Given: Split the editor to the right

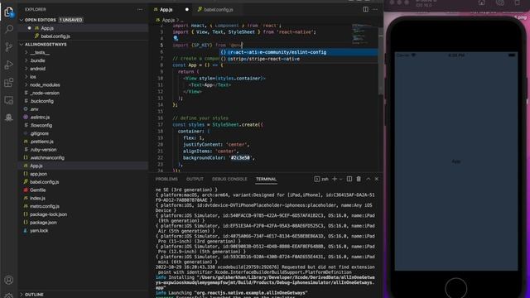Looking at the screenshot, I should [x=365, y=9].
